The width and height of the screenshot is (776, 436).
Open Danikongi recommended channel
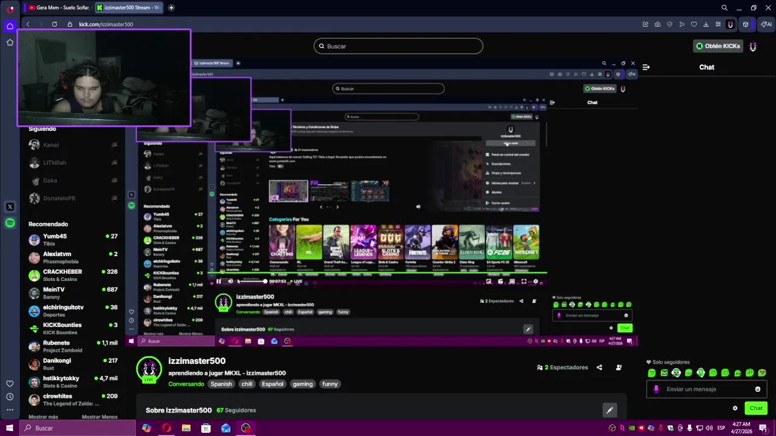73,364
